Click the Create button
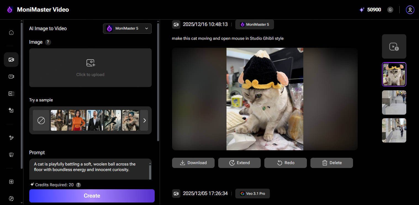This screenshot has height=205, width=419. (92, 196)
